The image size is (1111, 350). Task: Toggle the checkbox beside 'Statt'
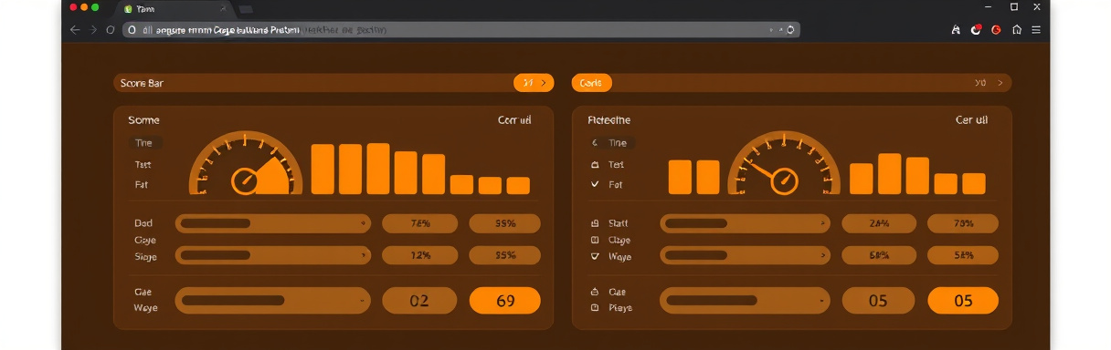[x=595, y=223]
